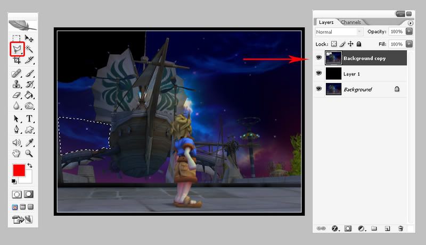Select the Path Selection arrow tool

(x=16, y=119)
